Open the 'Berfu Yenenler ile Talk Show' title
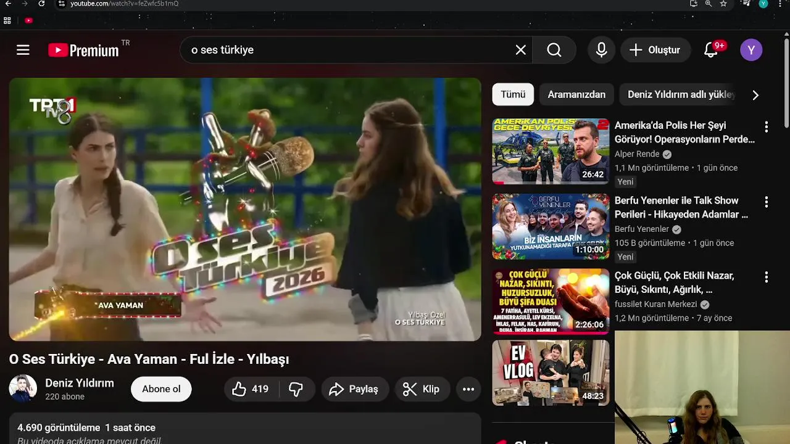Viewport: 790px width, 444px height. click(x=681, y=208)
